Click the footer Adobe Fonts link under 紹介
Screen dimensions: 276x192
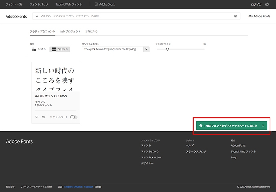coord(238,145)
